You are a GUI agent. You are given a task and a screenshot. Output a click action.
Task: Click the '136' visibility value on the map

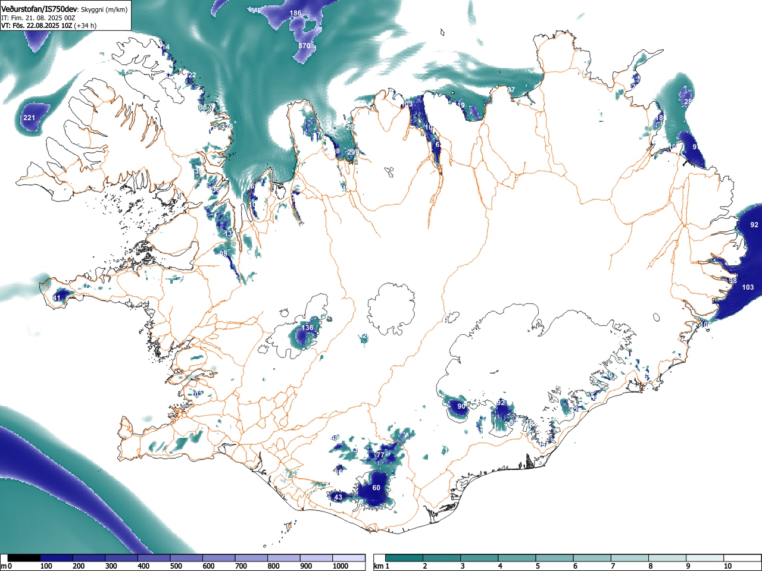point(307,328)
